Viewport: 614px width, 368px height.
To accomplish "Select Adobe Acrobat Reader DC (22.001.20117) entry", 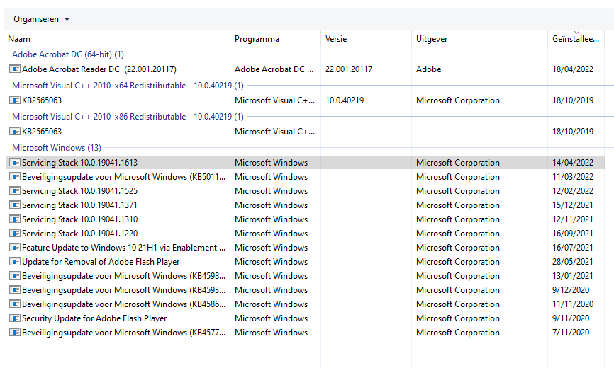I will tap(99, 69).
